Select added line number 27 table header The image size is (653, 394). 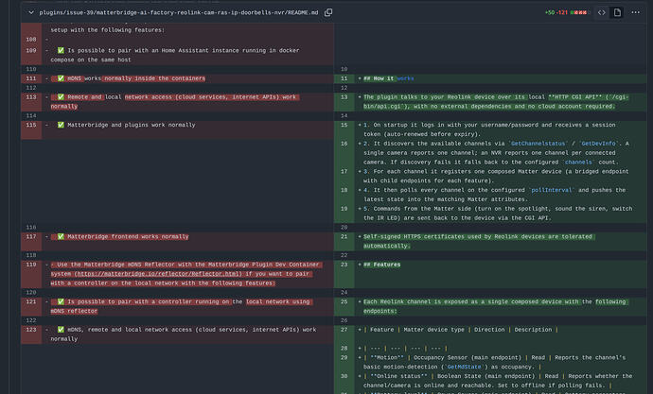coord(344,330)
